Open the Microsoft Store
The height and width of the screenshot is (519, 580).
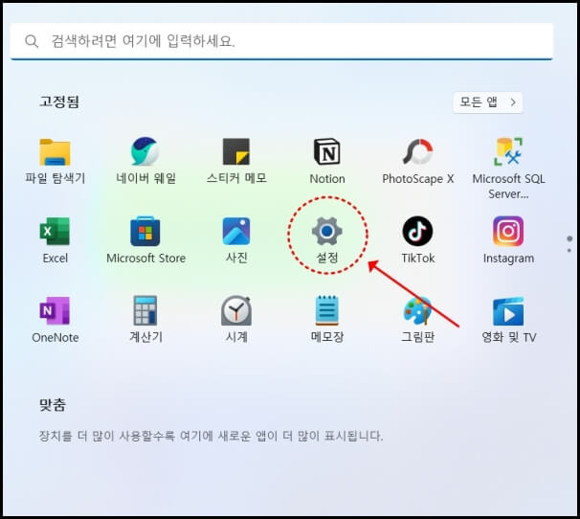[x=145, y=240]
